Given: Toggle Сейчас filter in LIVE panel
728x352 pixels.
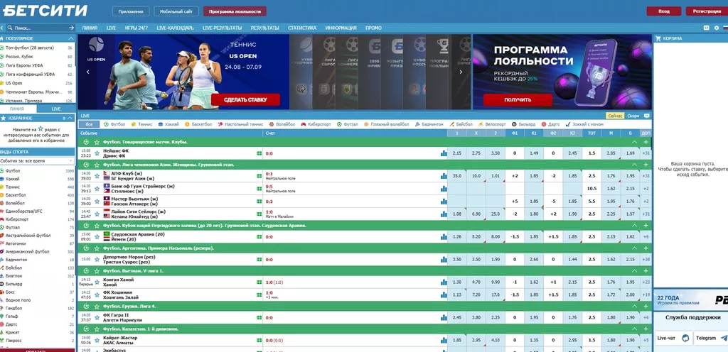Looking at the screenshot, I should (x=615, y=116).
